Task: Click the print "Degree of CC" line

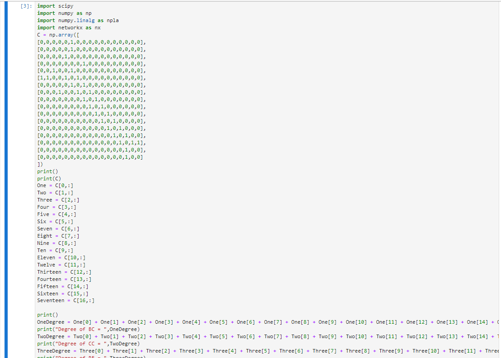Action: point(89,344)
